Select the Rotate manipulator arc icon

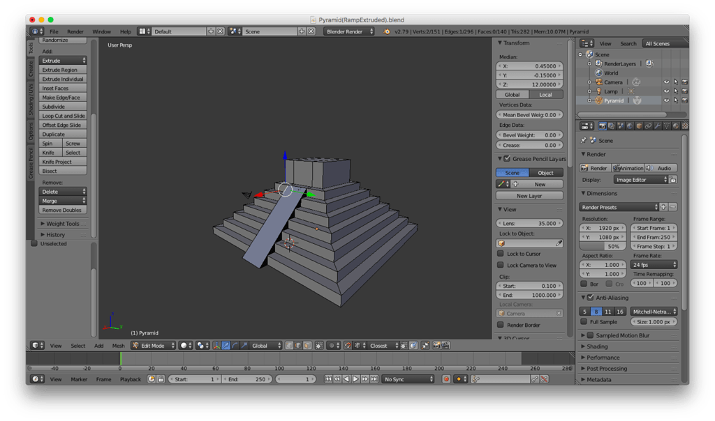[235, 346]
